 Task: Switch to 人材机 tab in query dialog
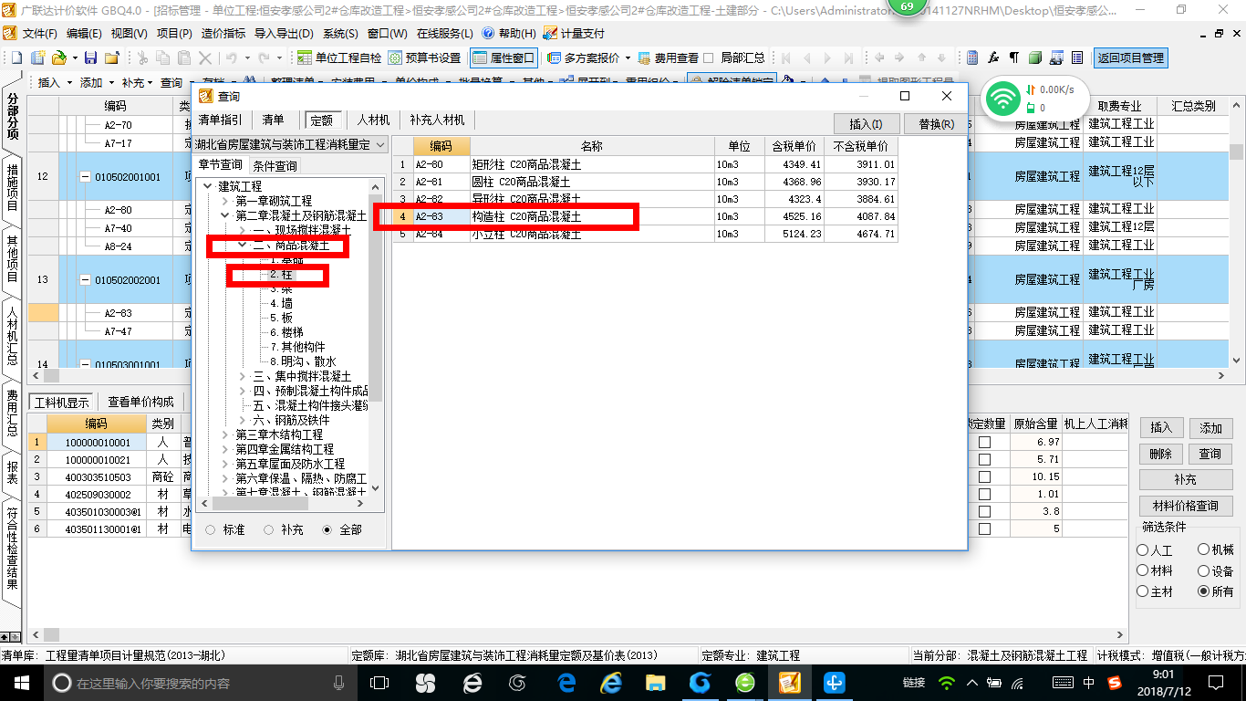tap(373, 120)
